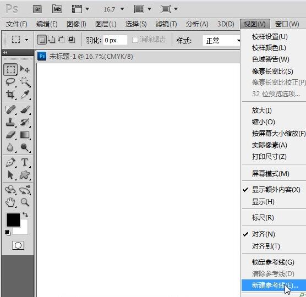Click the Arrange Documents icon

pyautogui.click(x=139, y=9)
